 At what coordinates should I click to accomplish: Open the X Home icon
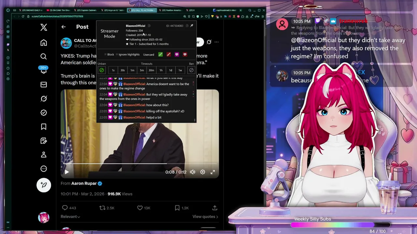pos(44,43)
